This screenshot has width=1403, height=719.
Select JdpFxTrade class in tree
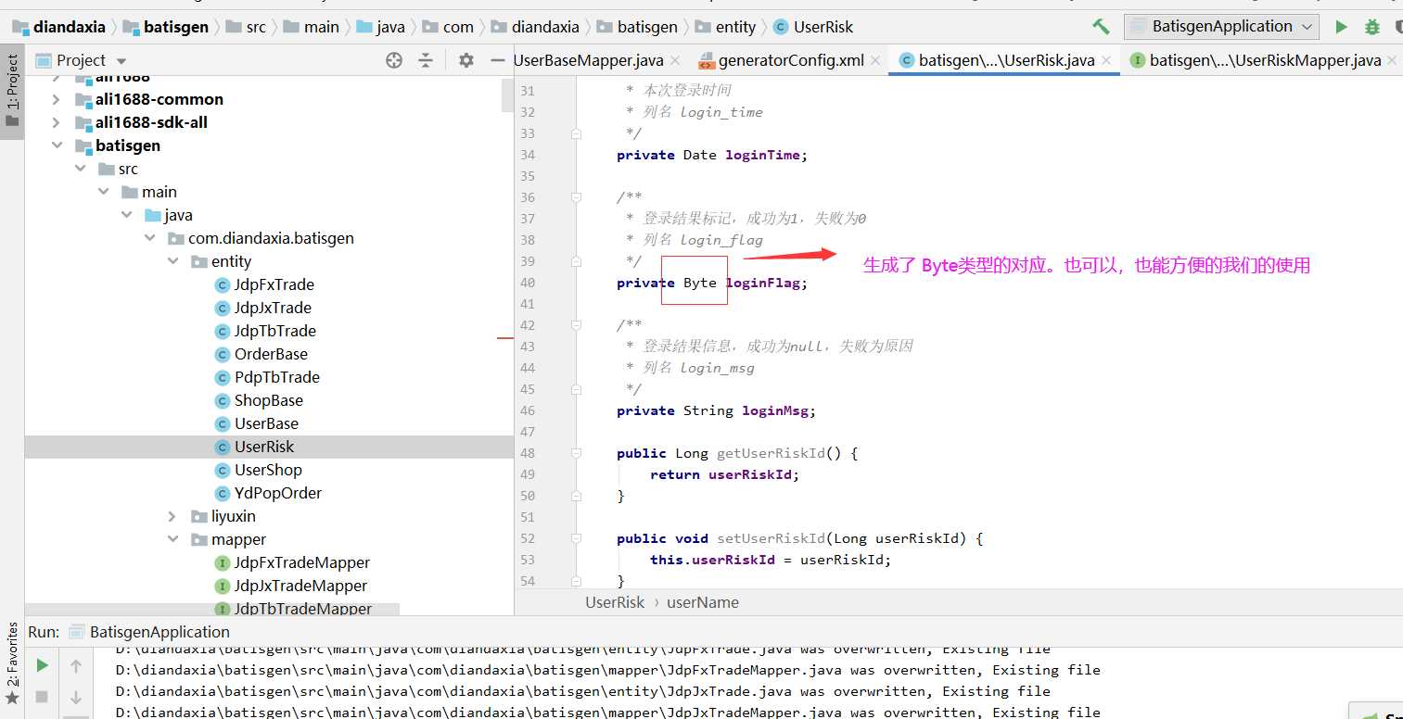click(x=274, y=284)
